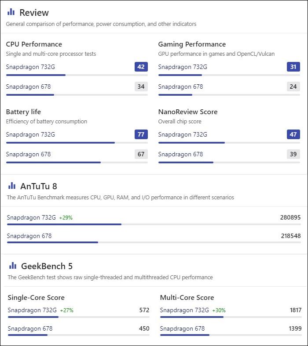Click the Gaming Performance score badge 31
The image size is (308, 346).
293,67
